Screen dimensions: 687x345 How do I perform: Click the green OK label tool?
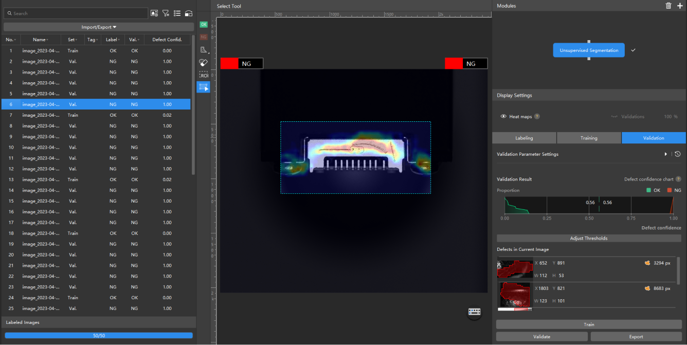click(204, 24)
